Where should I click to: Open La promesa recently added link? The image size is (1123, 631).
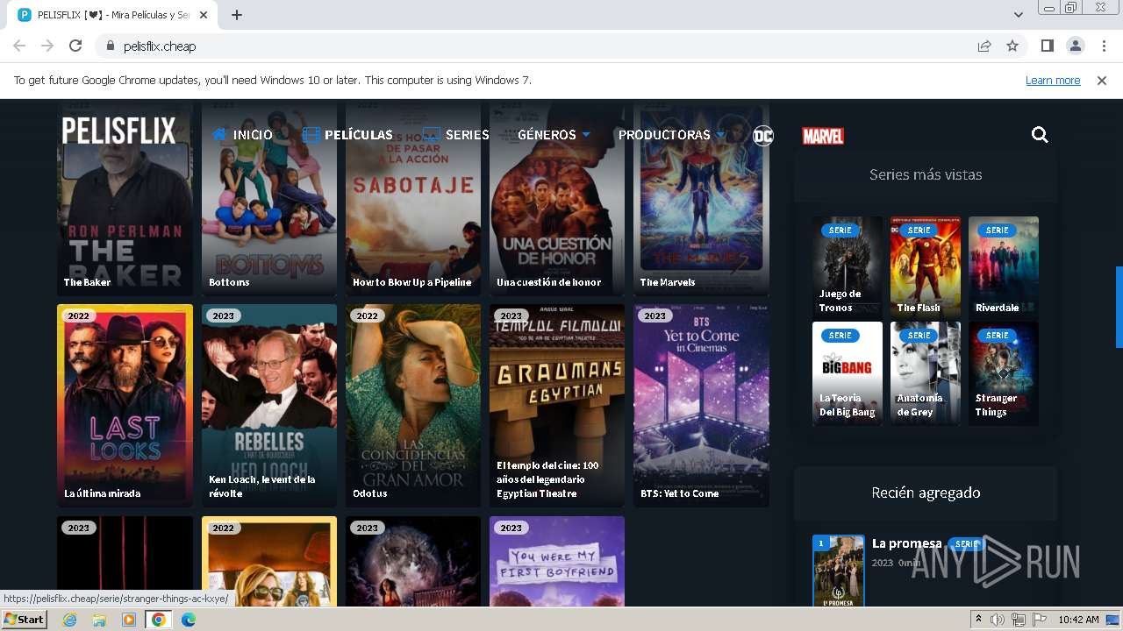[x=906, y=543]
